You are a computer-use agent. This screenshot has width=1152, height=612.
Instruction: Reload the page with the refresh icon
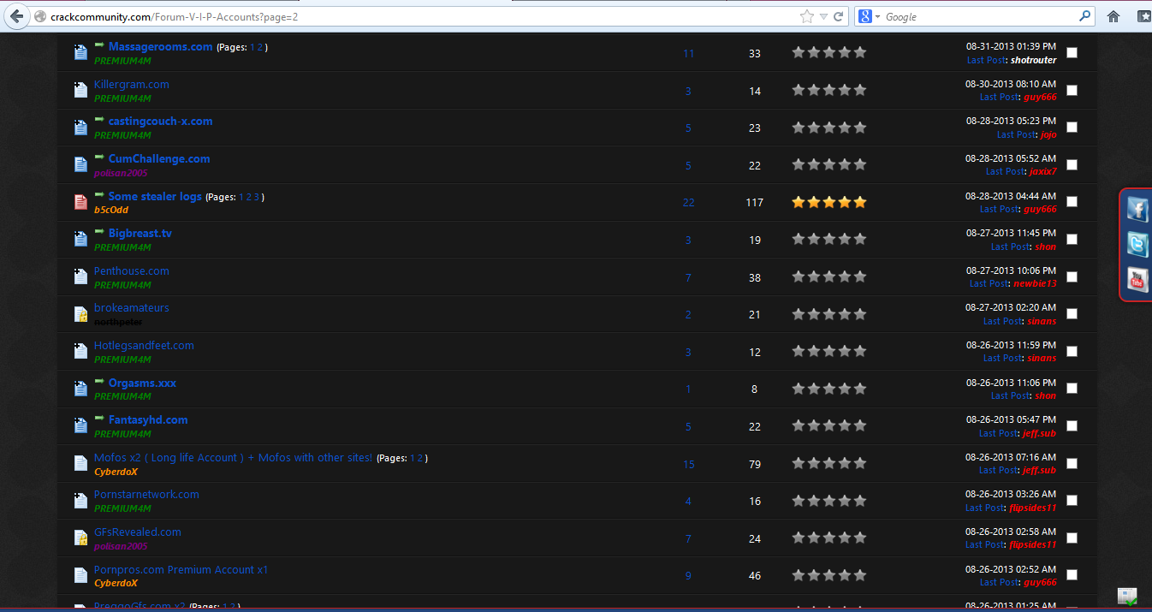839,16
